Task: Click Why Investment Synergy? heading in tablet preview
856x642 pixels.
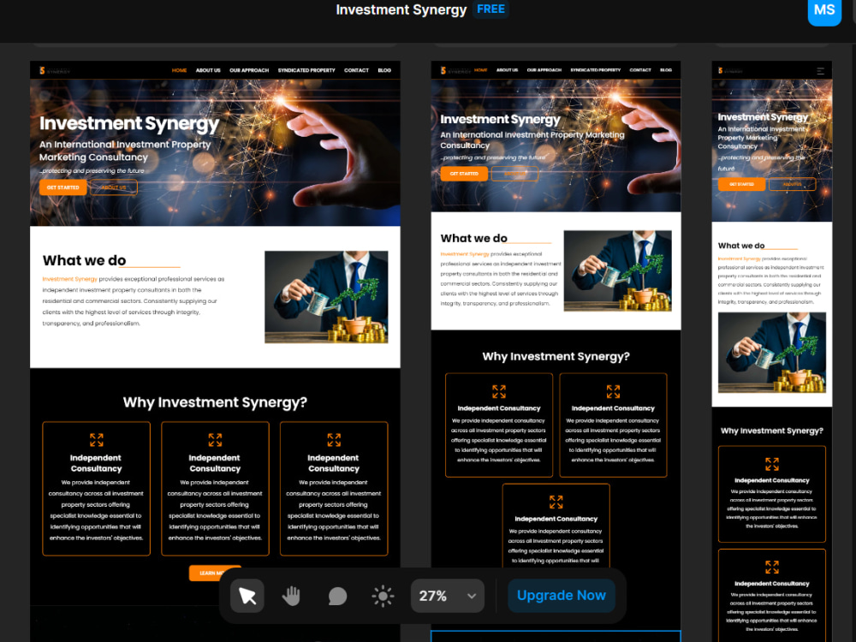Action: pyautogui.click(x=556, y=356)
